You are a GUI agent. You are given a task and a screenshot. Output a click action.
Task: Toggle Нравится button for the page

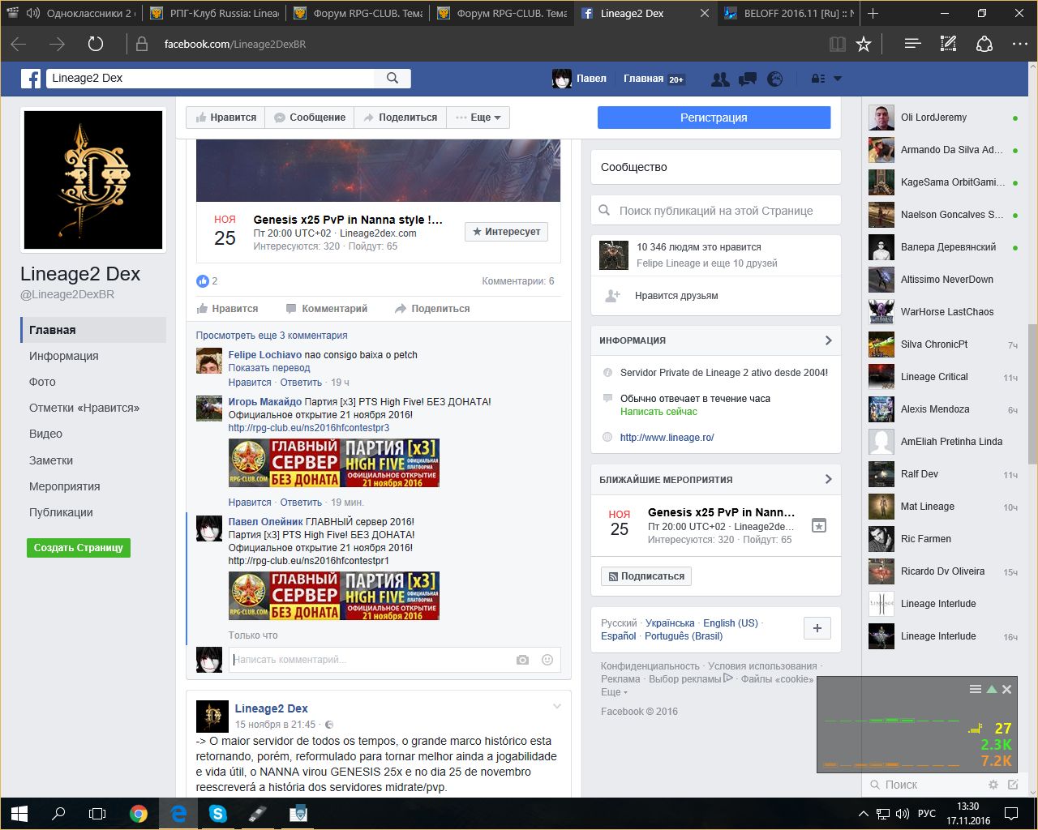click(x=225, y=118)
